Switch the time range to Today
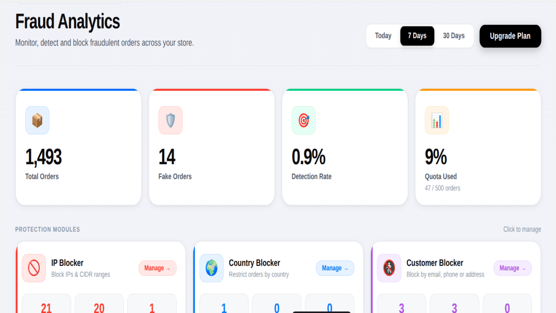 pos(383,36)
